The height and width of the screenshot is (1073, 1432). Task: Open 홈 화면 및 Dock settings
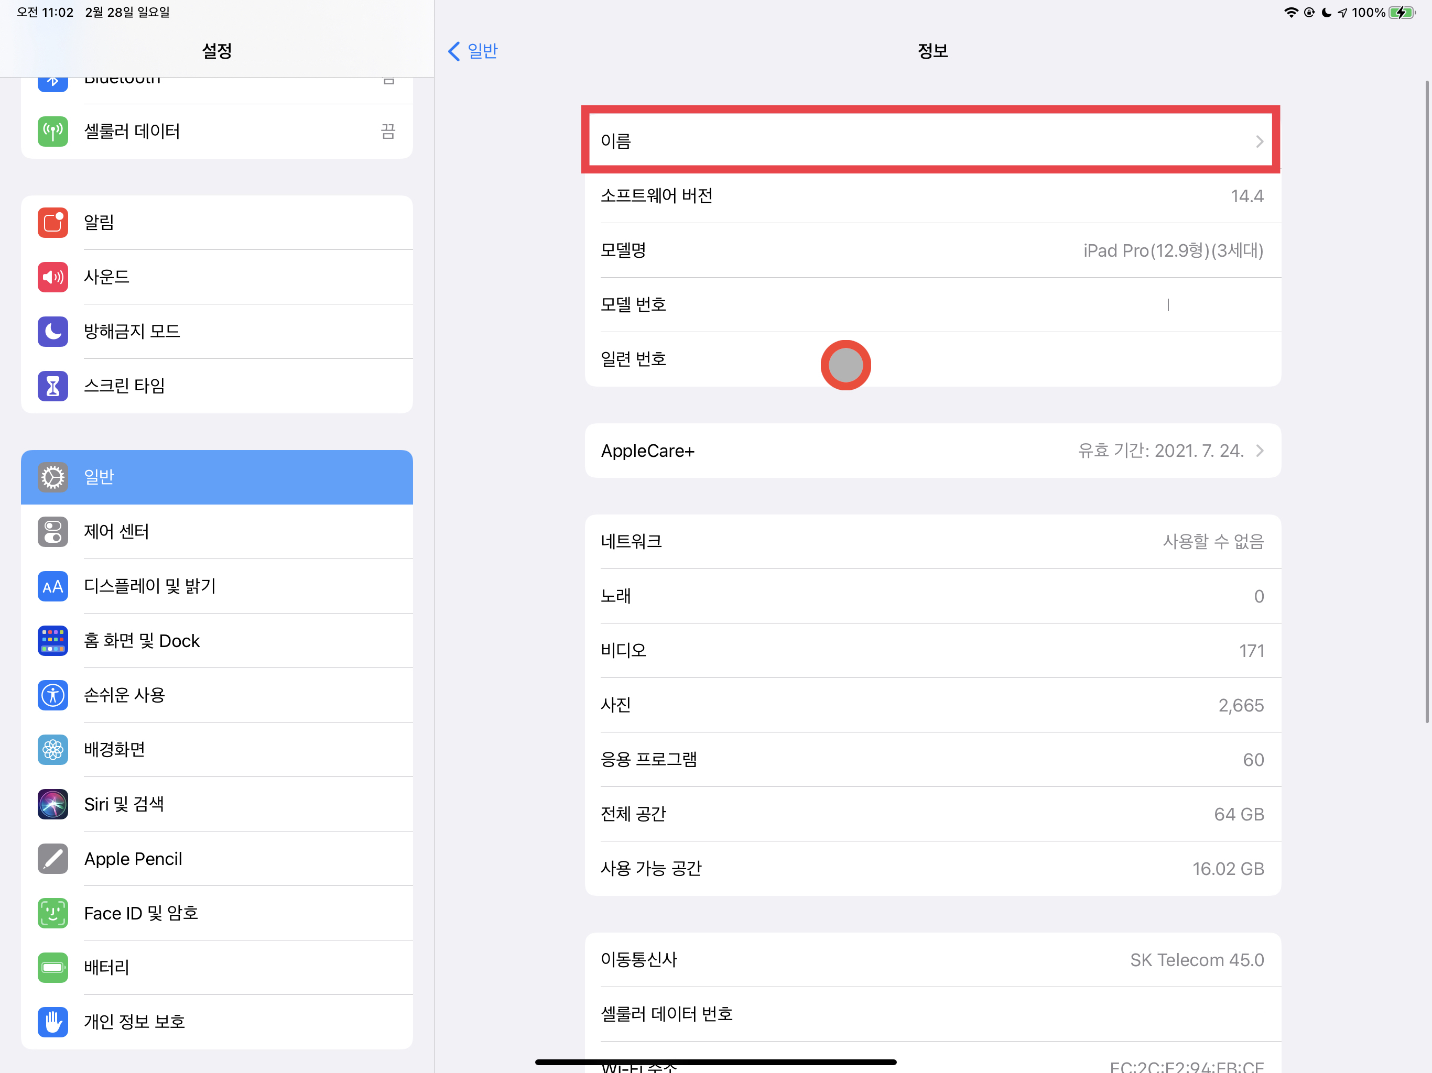coord(217,641)
